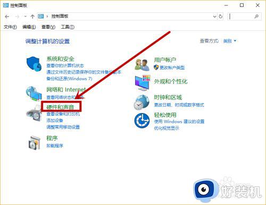266x205 pixels.
Task: Click 更改帐户类型 link
Action: [x=172, y=67]
